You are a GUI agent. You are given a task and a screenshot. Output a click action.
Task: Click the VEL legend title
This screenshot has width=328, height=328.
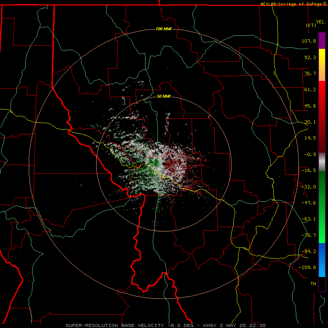click(320, 22)
